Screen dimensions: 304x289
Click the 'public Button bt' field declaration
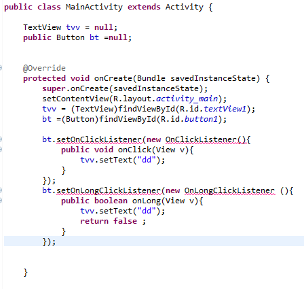coord(61,37)
